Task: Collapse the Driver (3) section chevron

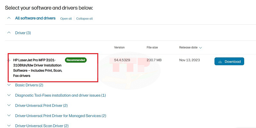Action: click(9, 33)
